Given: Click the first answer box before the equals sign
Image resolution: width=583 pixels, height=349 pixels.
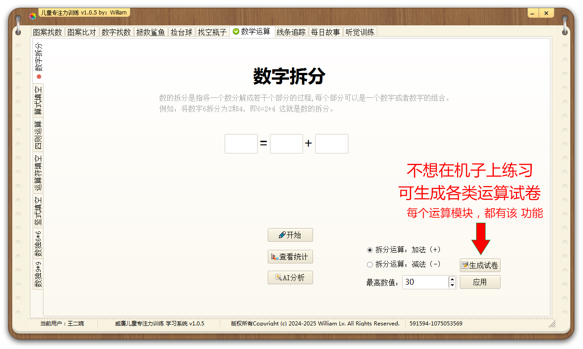Looking at the screenshot, I should 241,143.
